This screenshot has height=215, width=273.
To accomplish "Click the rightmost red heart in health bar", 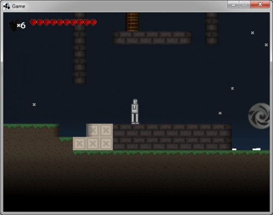I will coord(93,22).
